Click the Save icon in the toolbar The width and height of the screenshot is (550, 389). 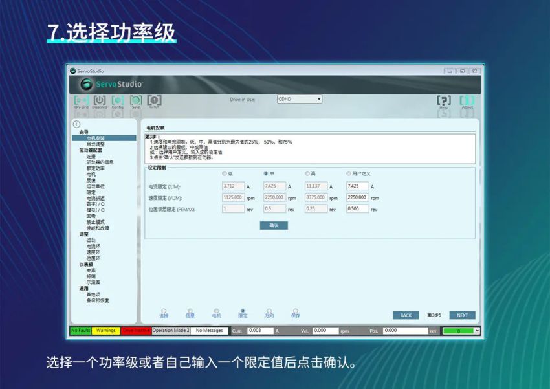(135, 101)
